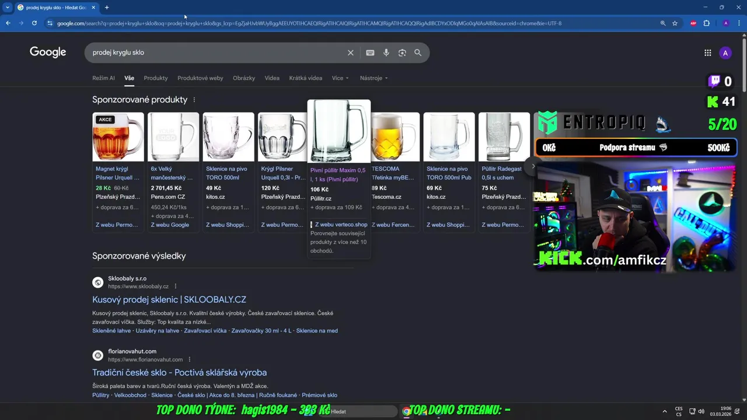Click the taskbar volume icon
Image resolution: width=747 pixels, height=420 pixels.
point(701,411)
